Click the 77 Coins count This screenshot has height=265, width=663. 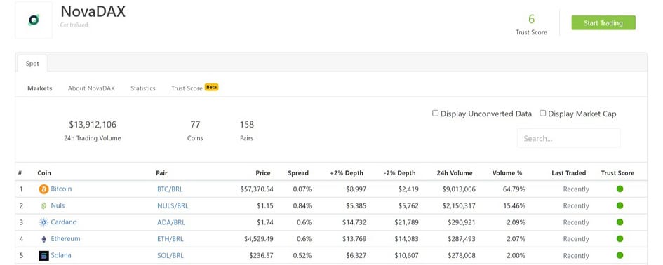coord(195,125)
